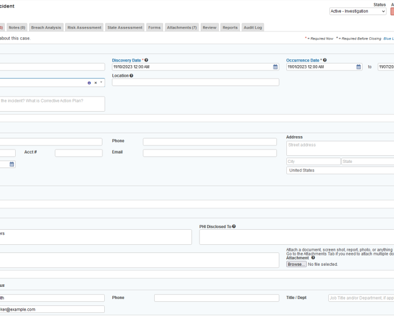This screenshot has width=394, height=317.
Task: Open the Discovery Date calendar picker
Action: (x=275, y=67)
